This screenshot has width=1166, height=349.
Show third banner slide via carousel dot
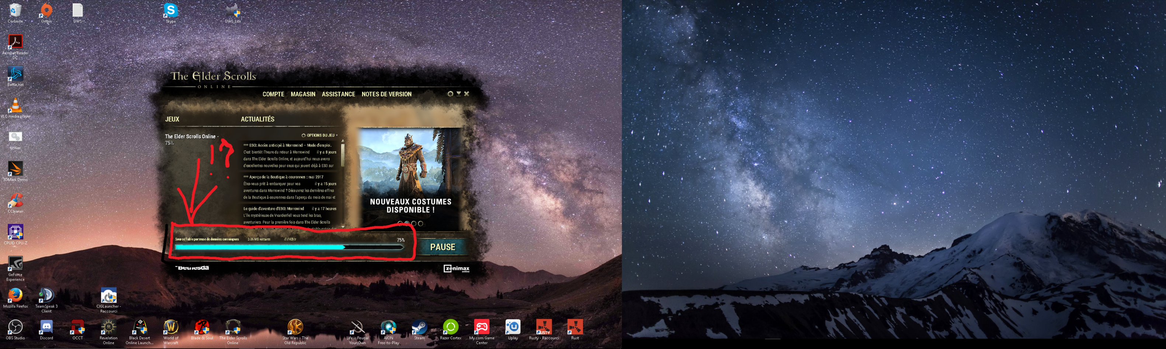click(414, 223)
